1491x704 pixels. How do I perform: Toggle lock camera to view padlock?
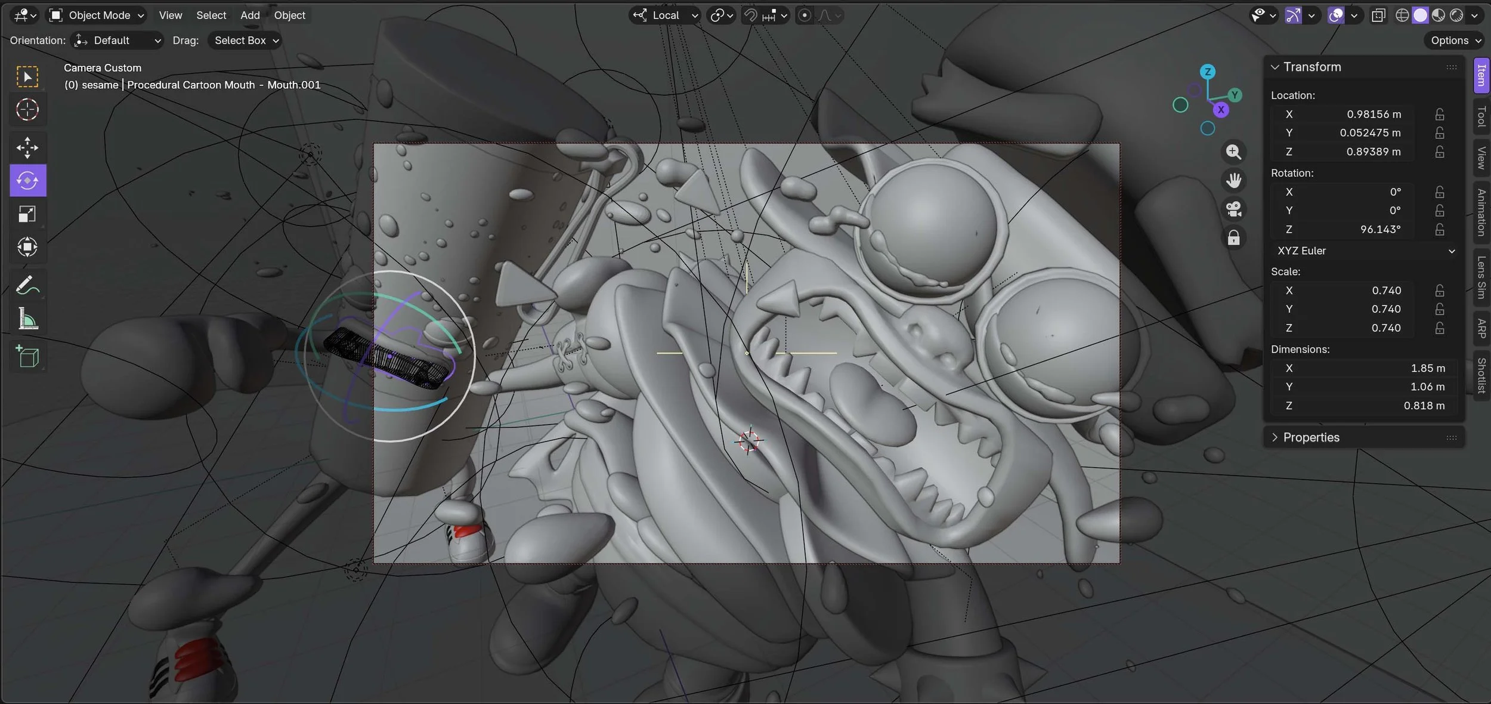(1233, 239)
